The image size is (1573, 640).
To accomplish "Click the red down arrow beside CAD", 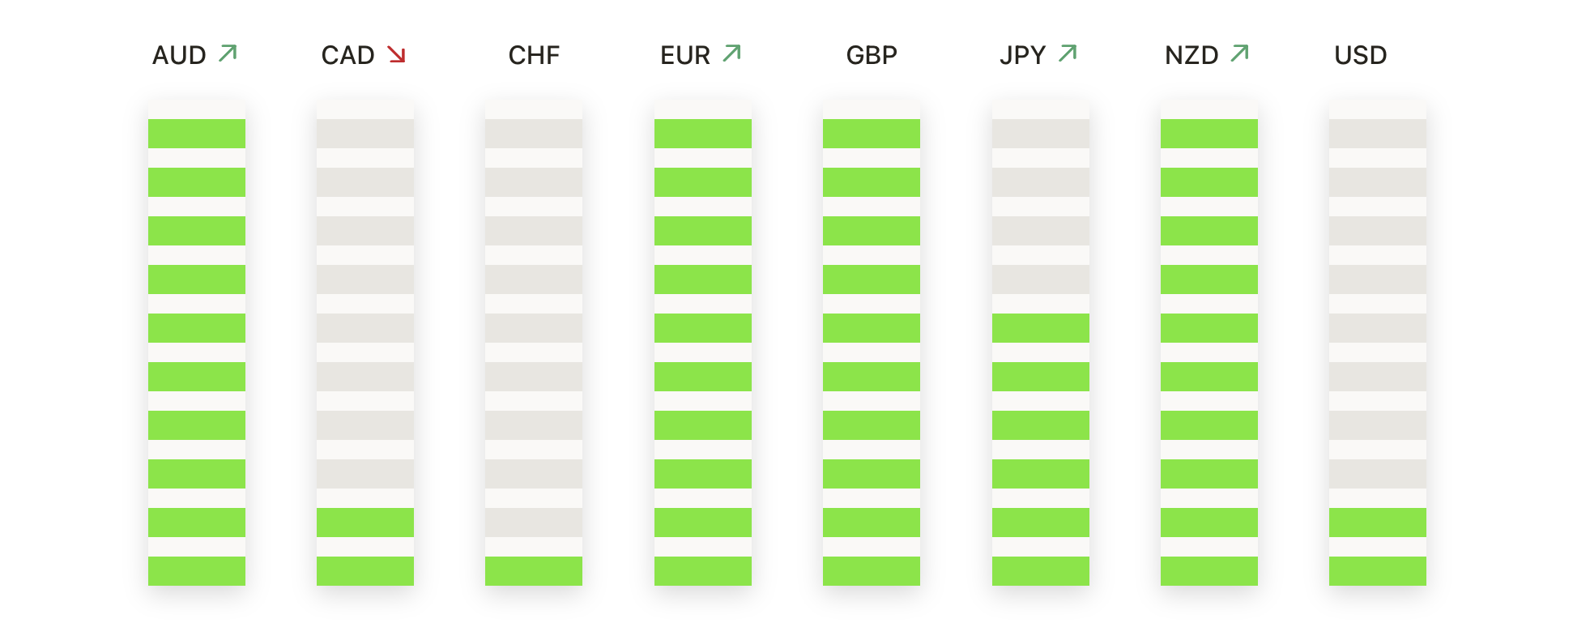I will point(396,54).
